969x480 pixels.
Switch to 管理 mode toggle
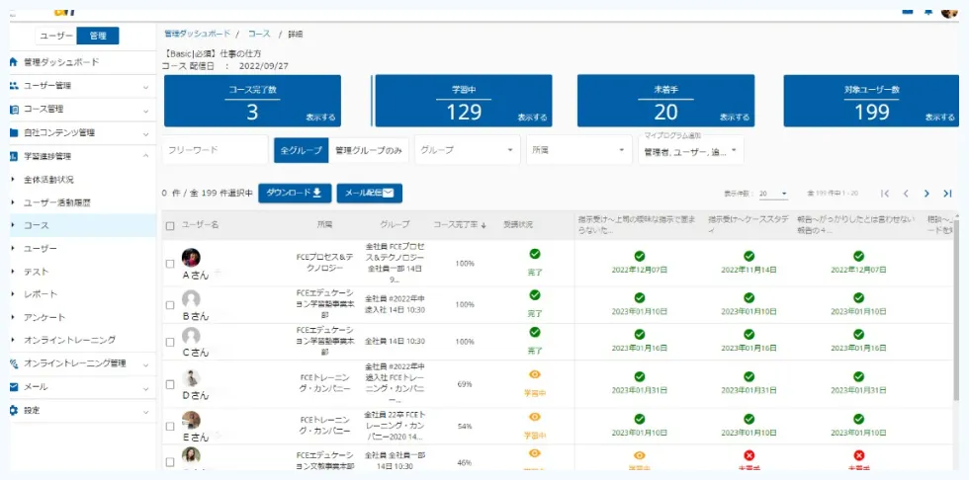98,36
